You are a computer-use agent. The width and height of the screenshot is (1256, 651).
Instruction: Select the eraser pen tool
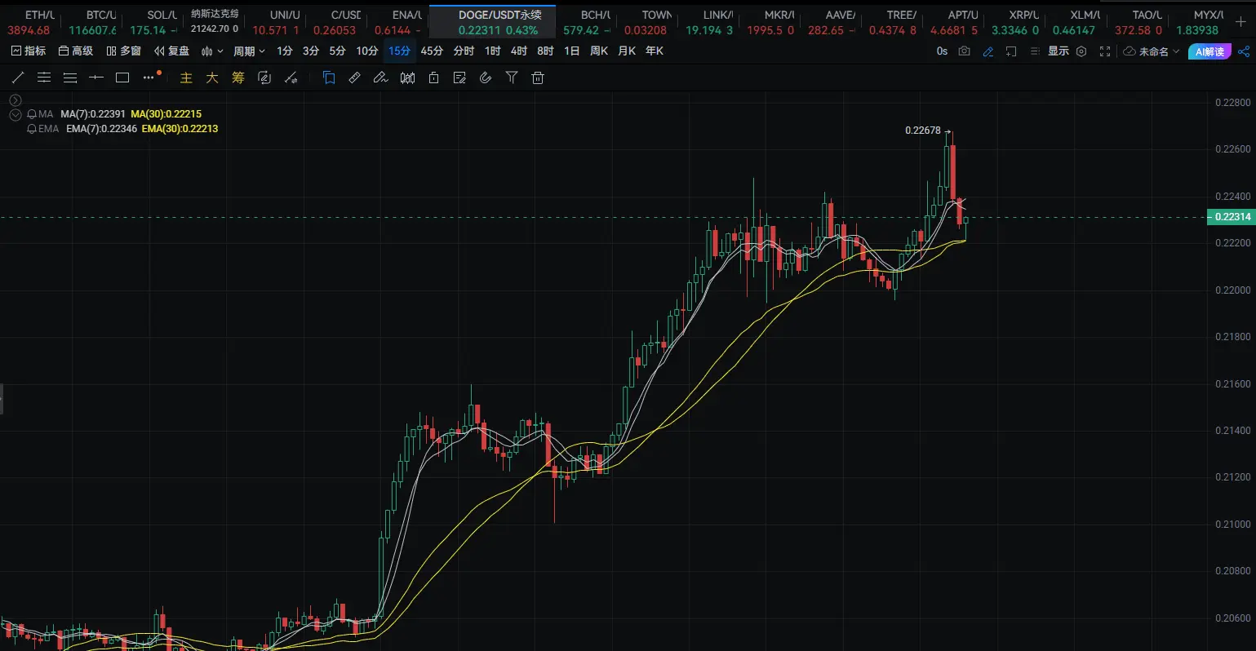coord(380,77)
